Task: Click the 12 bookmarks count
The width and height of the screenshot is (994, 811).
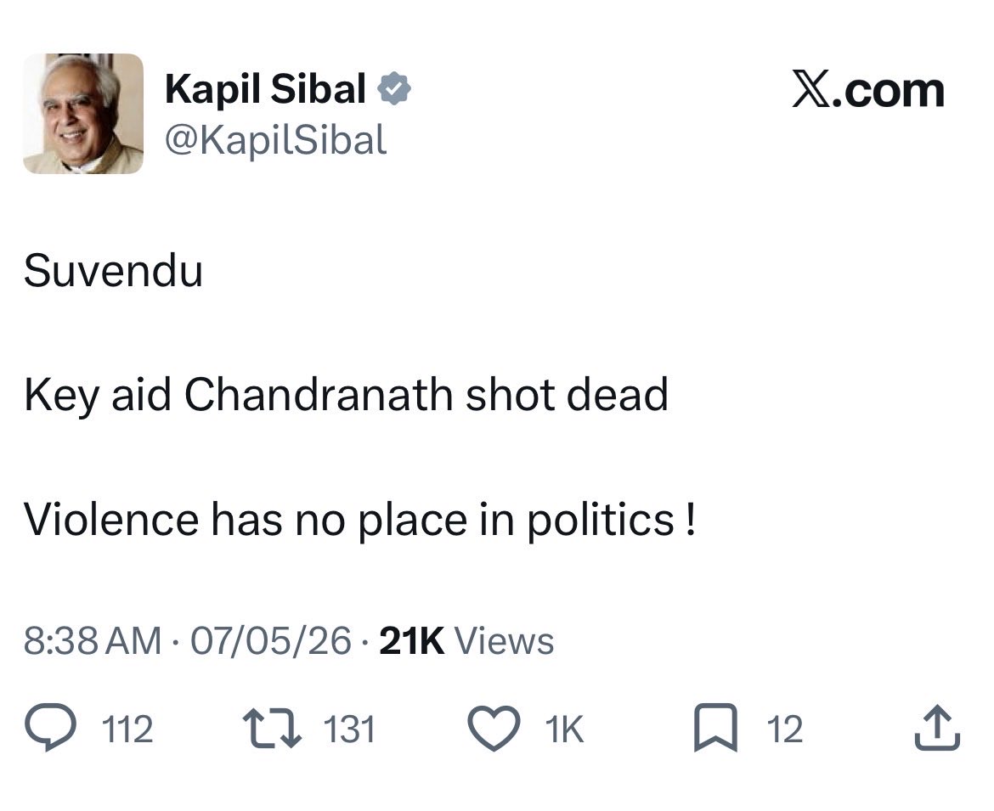Action: click(785, 729)
